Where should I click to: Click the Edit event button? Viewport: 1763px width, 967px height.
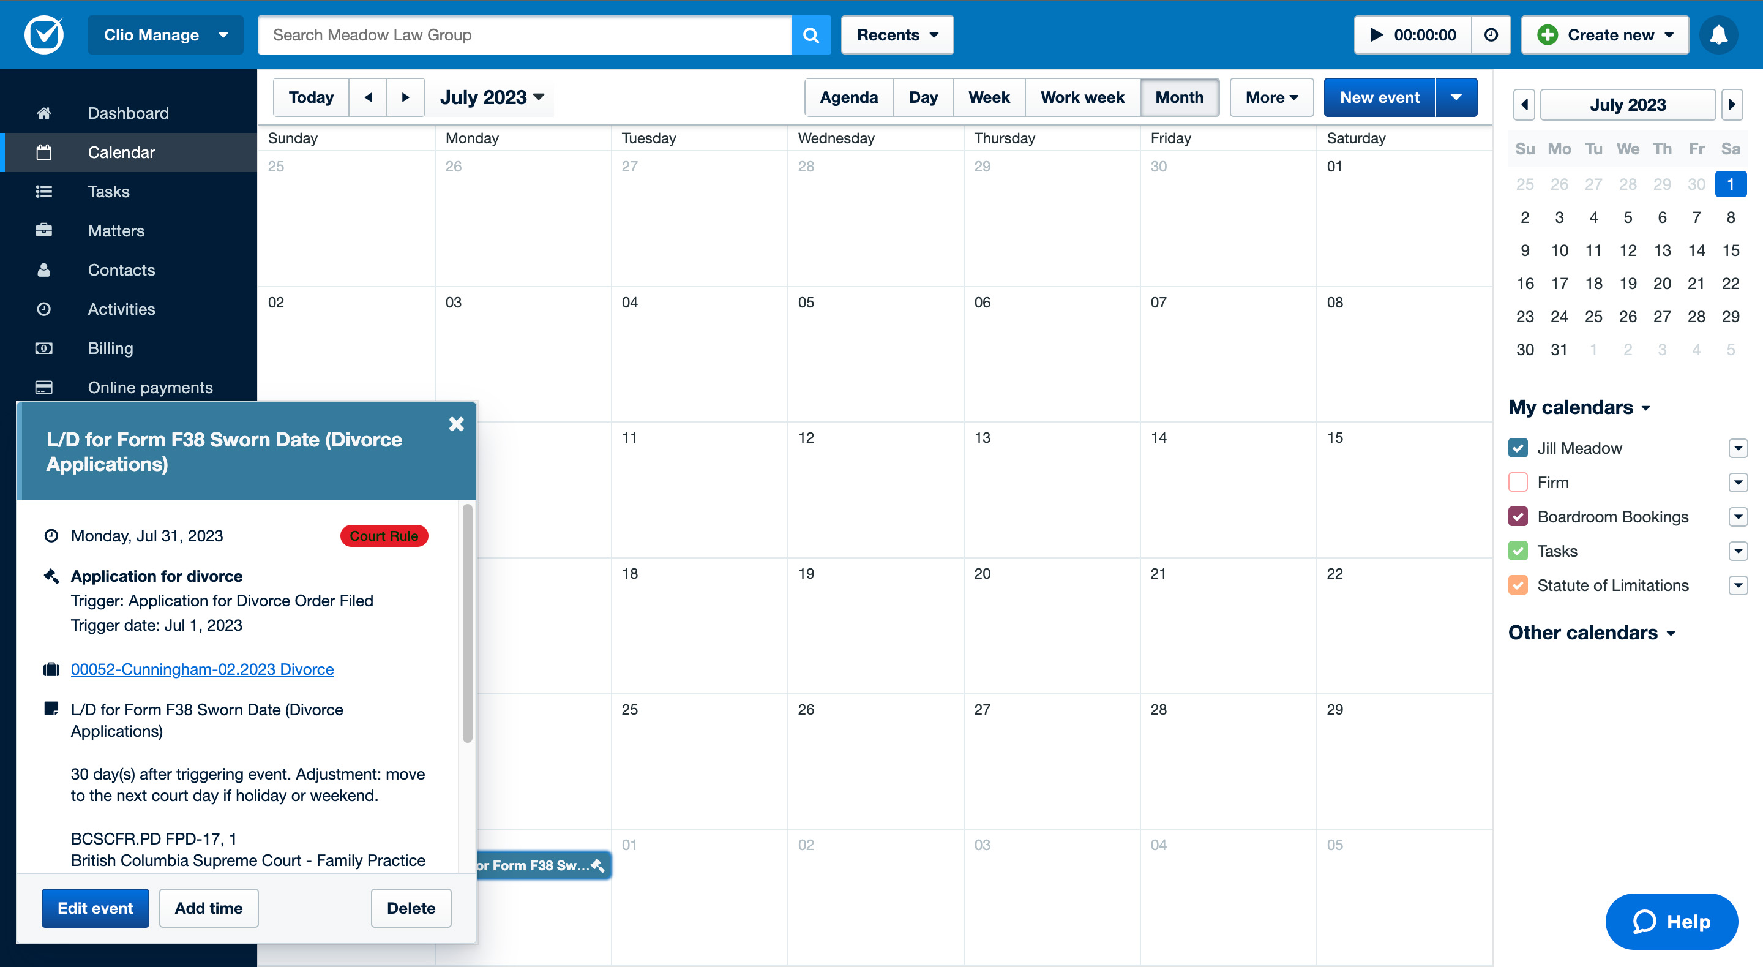coord(95,908)
